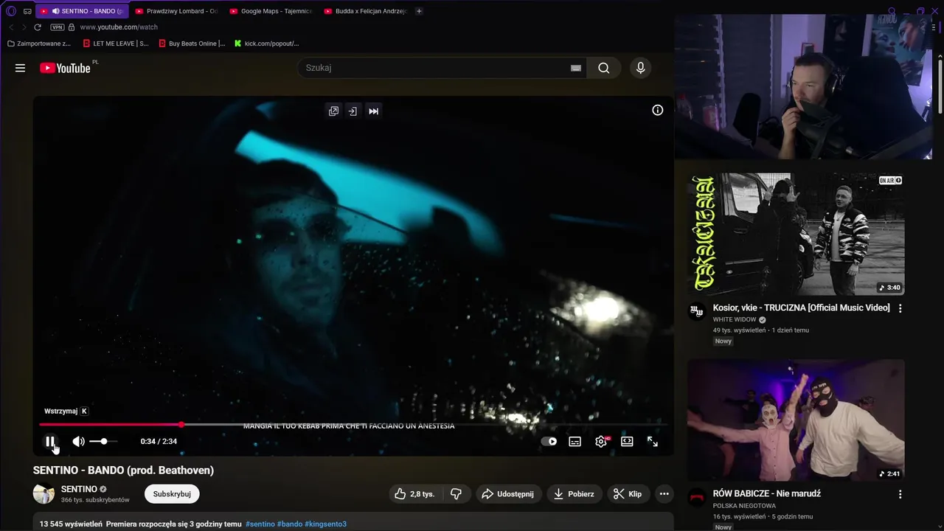
Task: Open the TRUCIZNA video thumbnail
Action: pos(796,234)
